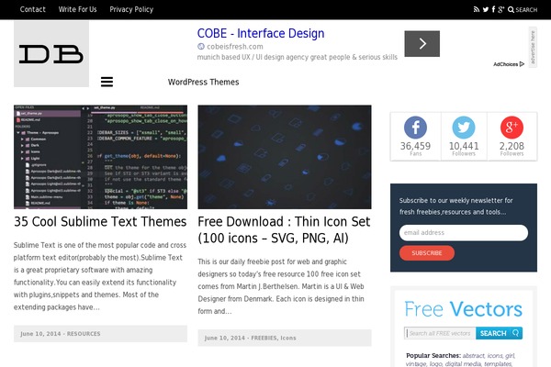The height and width of the screenshot is (367, 551).
Task: Click the June 10, 2014 date under Sublime post
Action: [x=40, y=334]
